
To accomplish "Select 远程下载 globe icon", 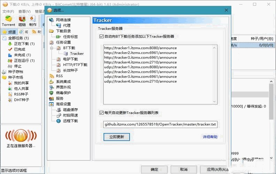I will (x=59, y=121).
